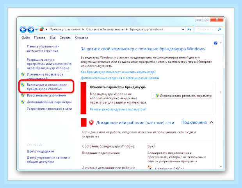Expand arrow after 'Панель управления' breadcrumb
Screen dimensions: 242x188
(x=83, y=29)
